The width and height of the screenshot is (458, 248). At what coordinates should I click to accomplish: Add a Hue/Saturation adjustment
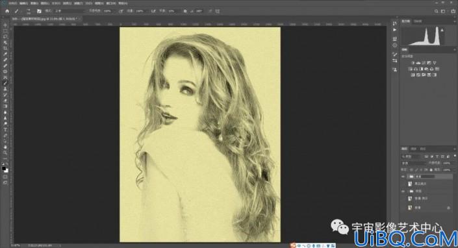coord(411,69)
